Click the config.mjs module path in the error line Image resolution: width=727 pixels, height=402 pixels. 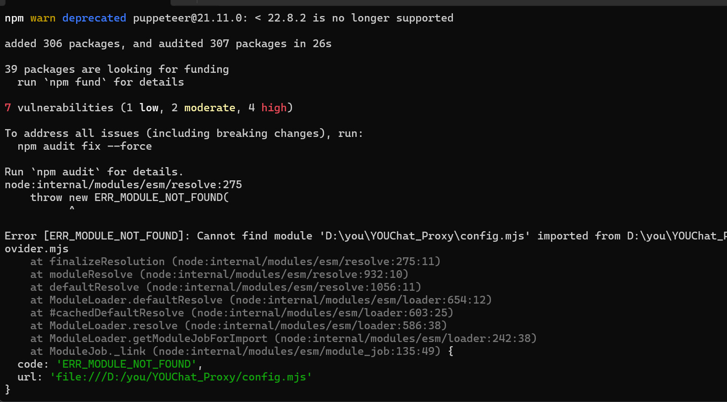pos(425,236)
